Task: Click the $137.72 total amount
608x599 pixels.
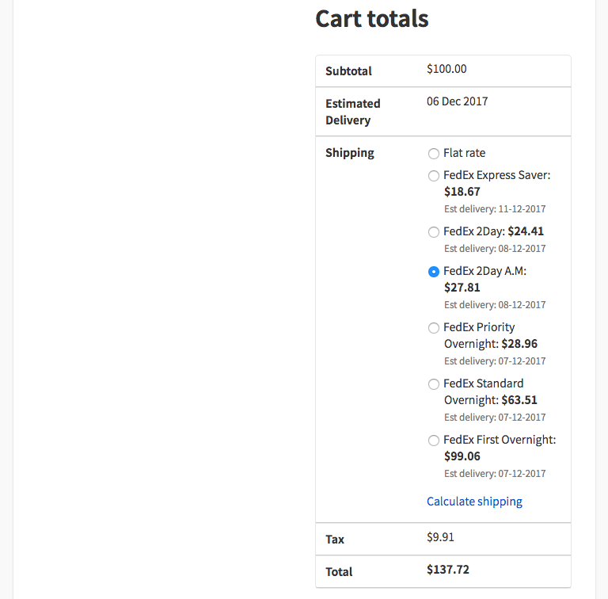Action: (448, 570)
